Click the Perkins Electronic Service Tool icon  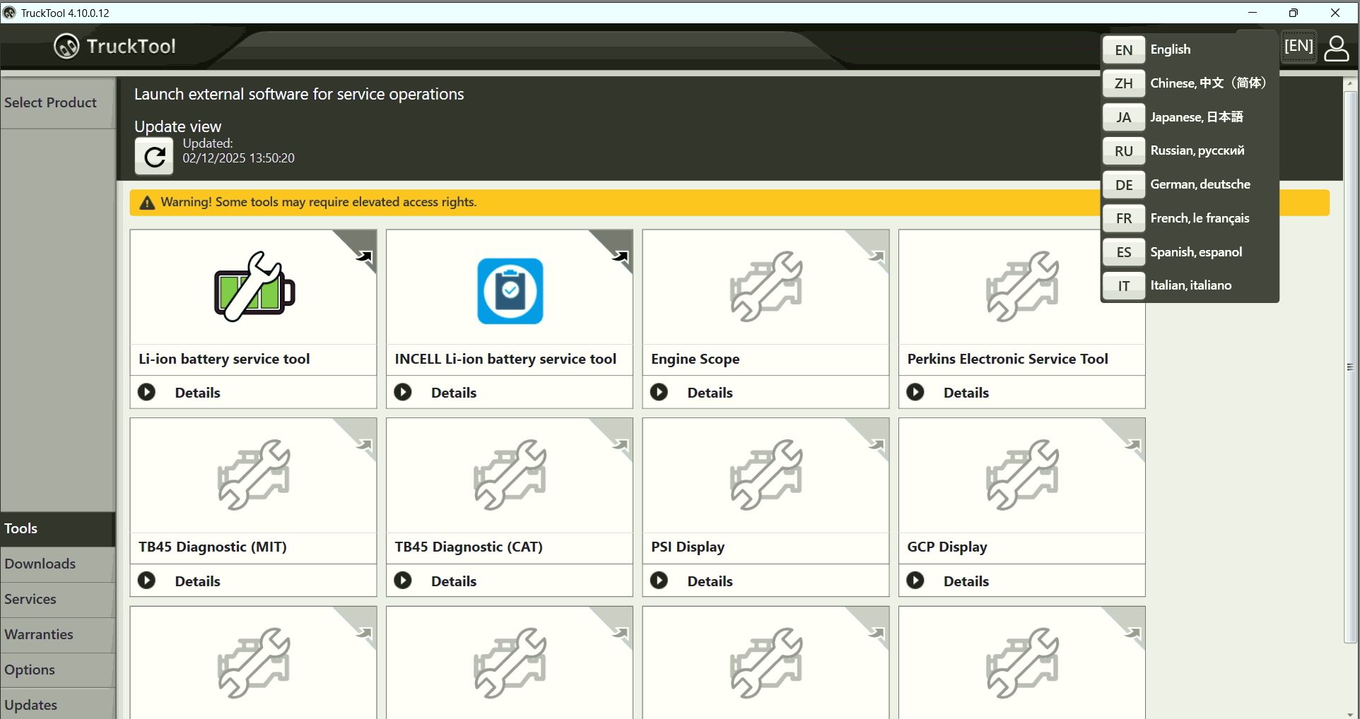coord(1022,287)
